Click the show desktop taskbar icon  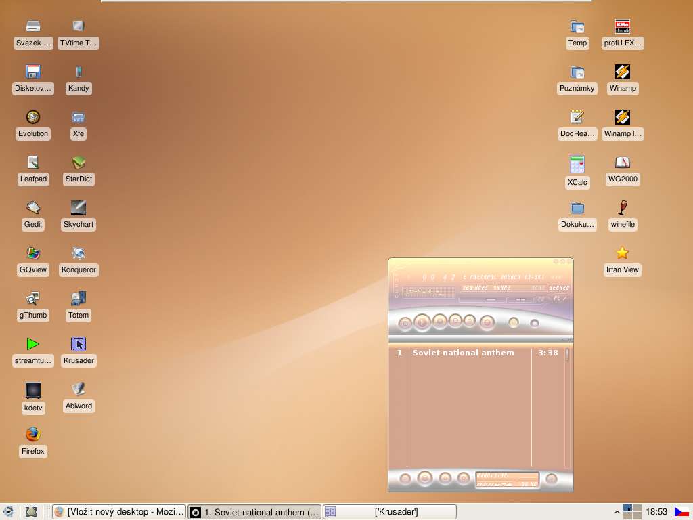[x=31, y=512]
